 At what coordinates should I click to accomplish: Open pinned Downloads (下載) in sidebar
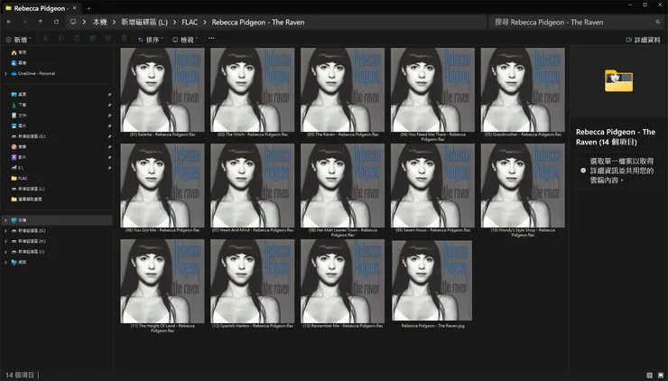(x=19, y=105)
